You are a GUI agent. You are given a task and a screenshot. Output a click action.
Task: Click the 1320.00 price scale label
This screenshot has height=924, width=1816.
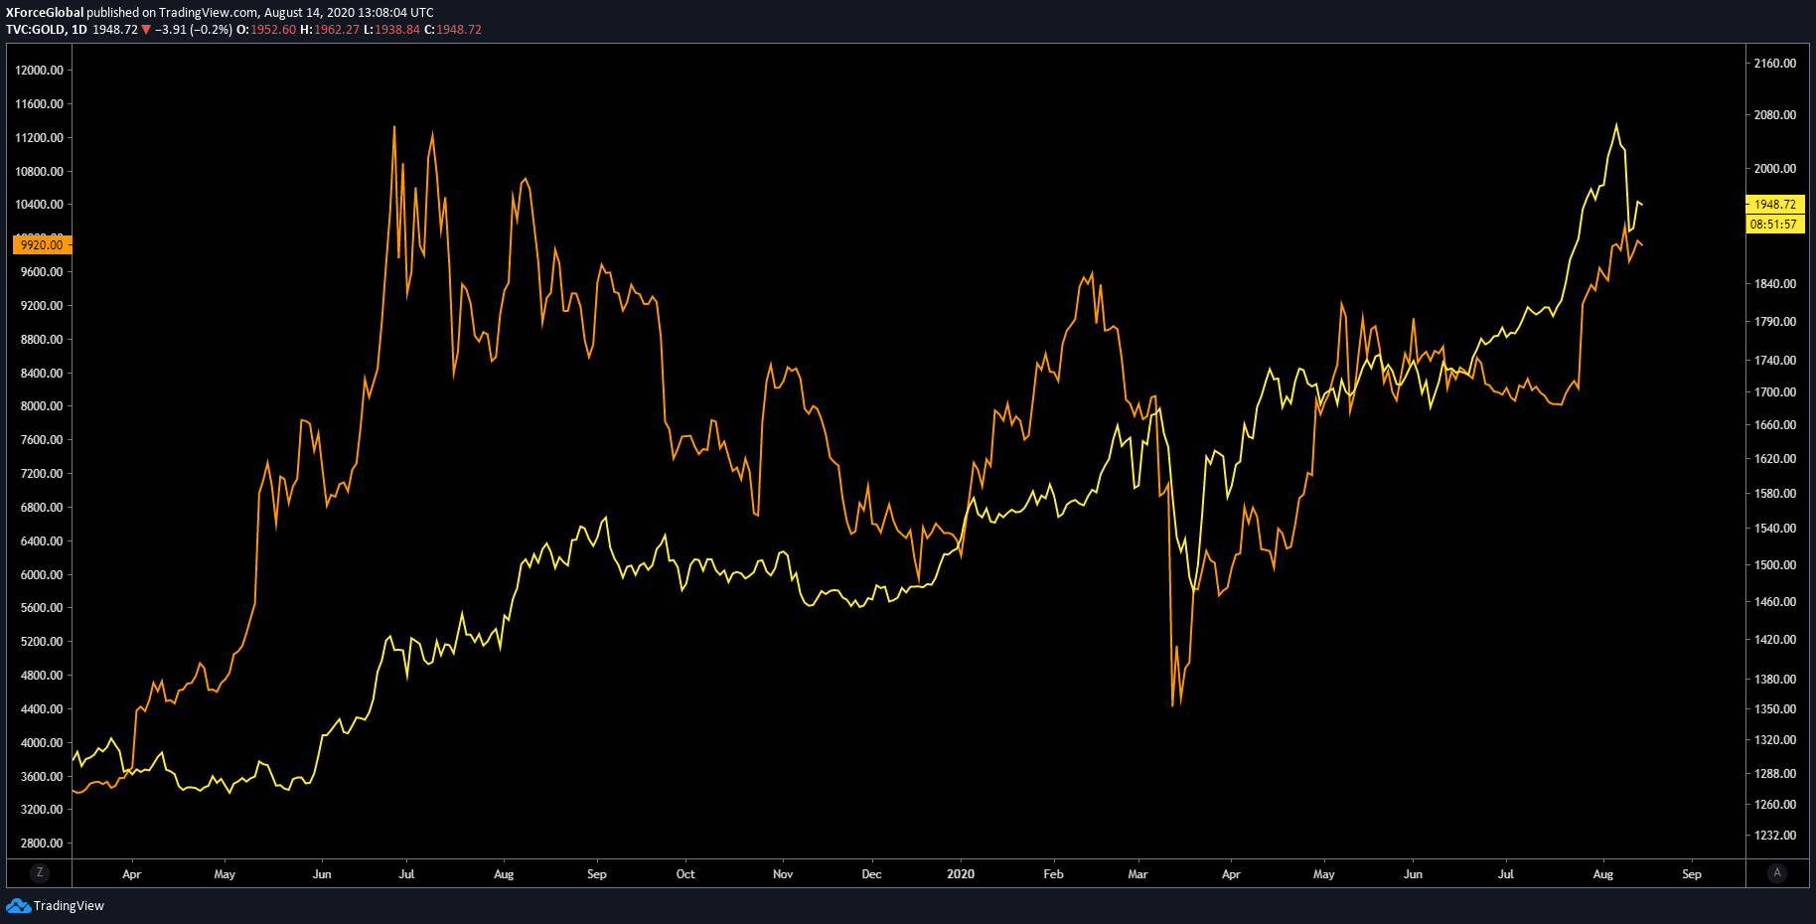[1775, 740]
